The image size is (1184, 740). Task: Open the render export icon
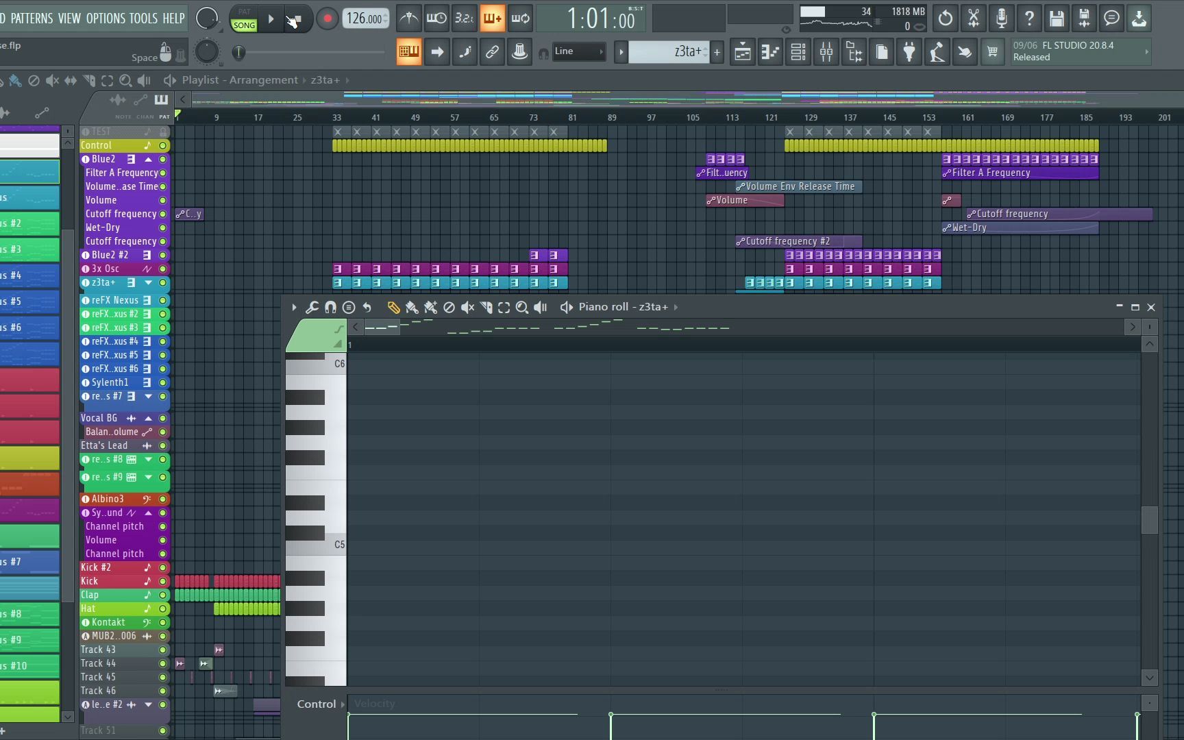tap(1139, 18)
